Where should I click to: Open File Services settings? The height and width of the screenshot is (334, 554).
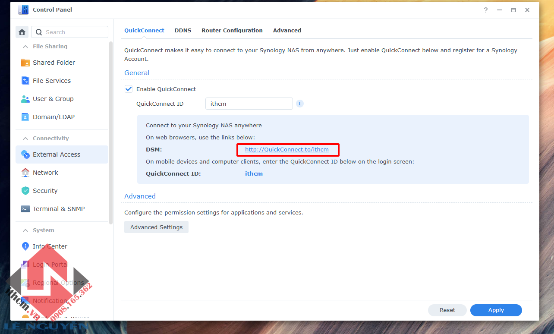coord(62,81)
